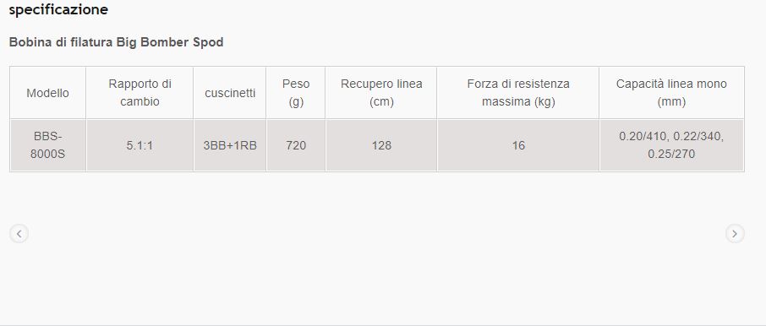Select the Recupero linea (cm) header
The height and width of the screenshot is (326, 766).
click(381, 93)
